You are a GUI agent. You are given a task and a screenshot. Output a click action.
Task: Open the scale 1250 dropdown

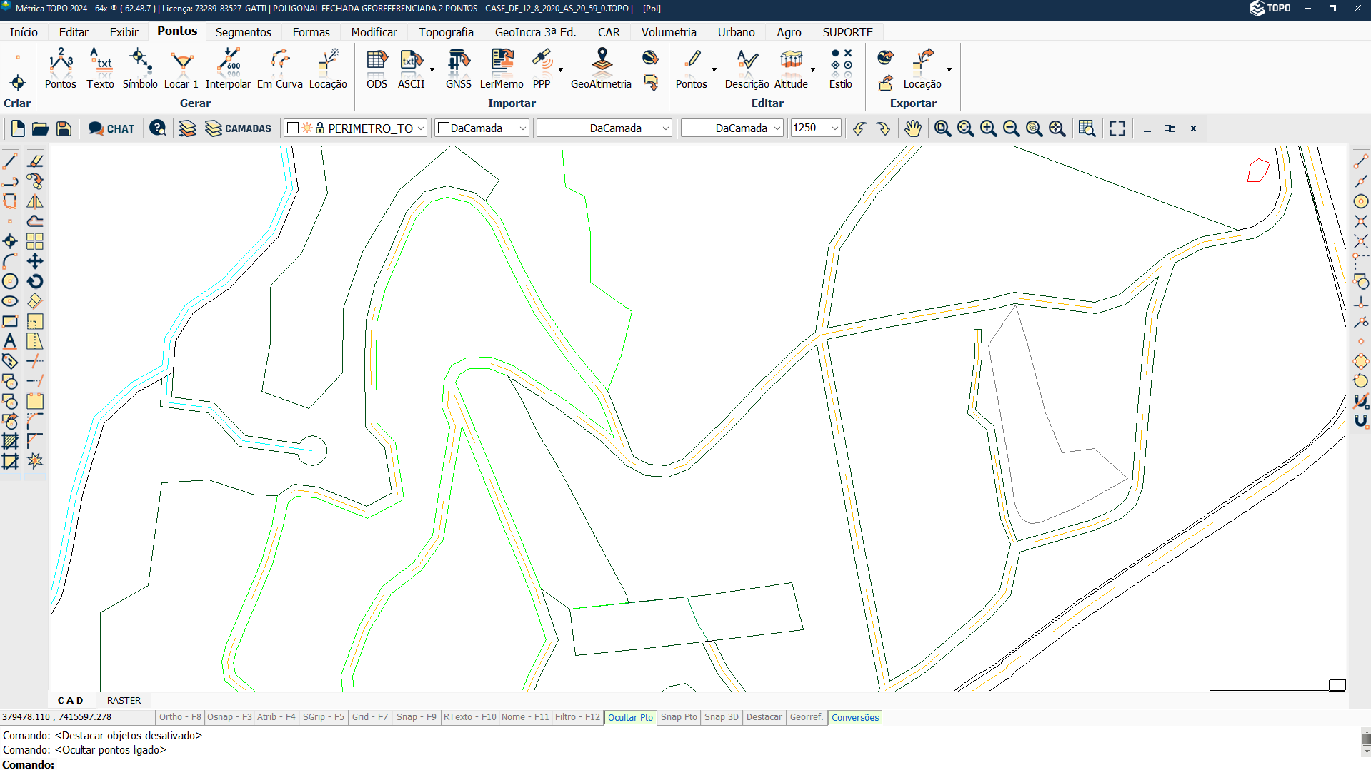click(x=834, y=128)
